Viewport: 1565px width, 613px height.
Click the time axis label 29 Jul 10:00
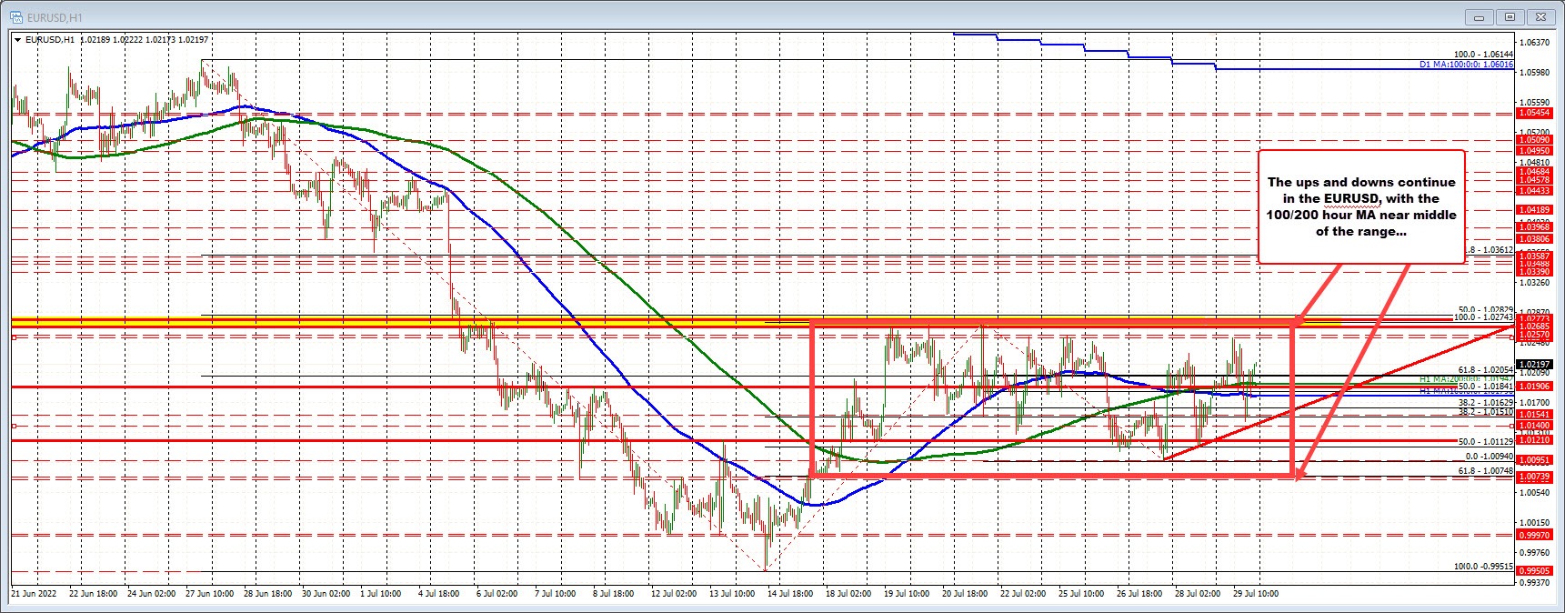pos(1255,593)
